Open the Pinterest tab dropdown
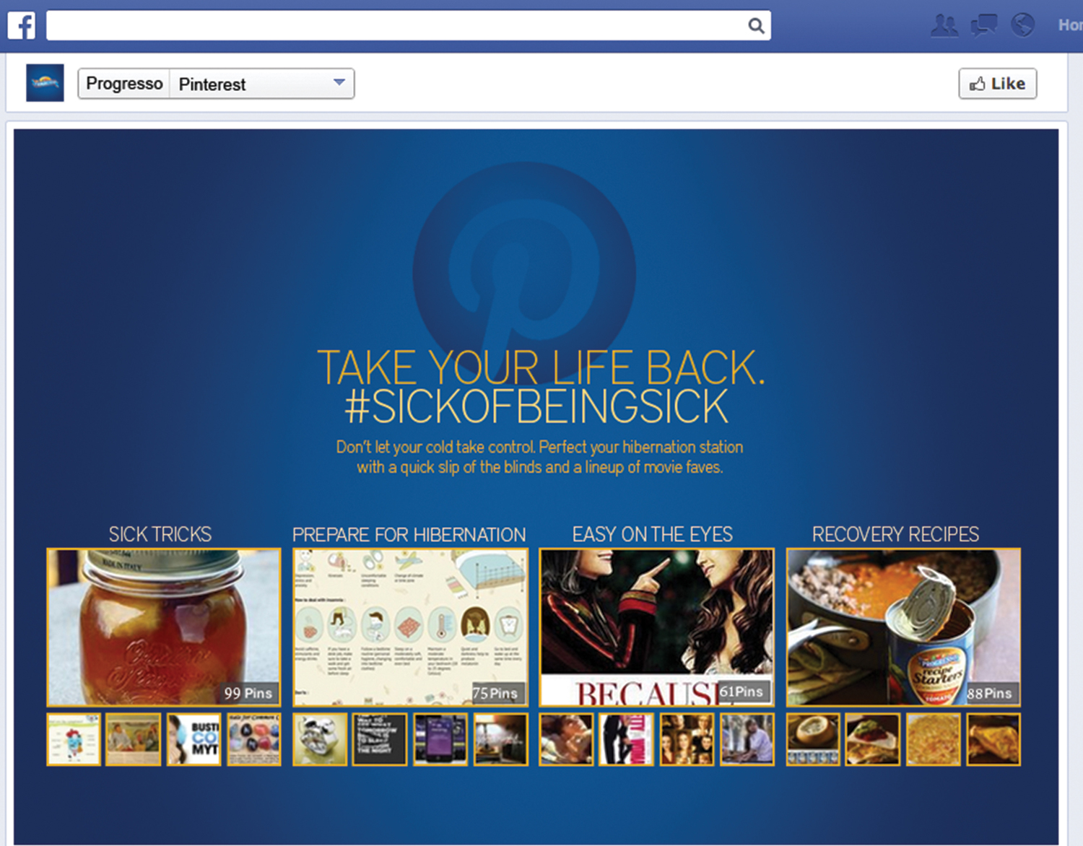This screenshot has width=1083, height=846. pyautogui.click(x=262, y=84)
